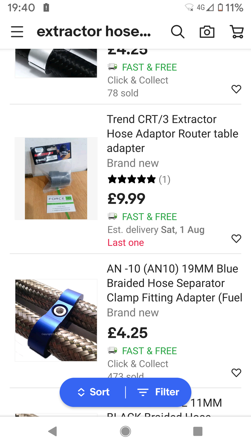Tap the extractor hose search query text
Screen dimensions: 251x446
pos(94,31)
